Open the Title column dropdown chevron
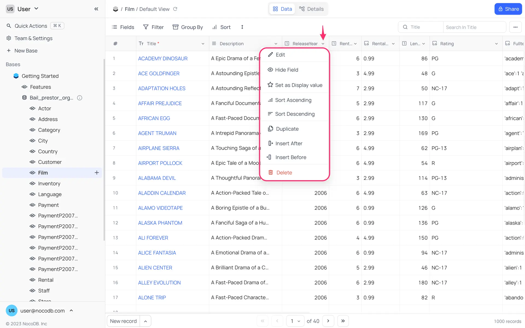The height and width of the screenshot is (328, 525). [x=203, y=44]
